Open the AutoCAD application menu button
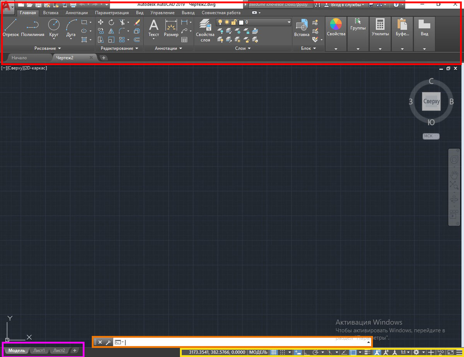The width and height of the screenshot is (464, 357). (x=8, y=7)
